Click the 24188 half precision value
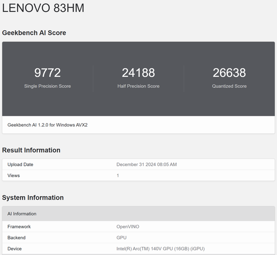 pos(138,72)
